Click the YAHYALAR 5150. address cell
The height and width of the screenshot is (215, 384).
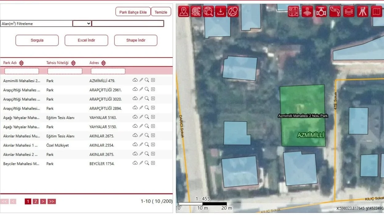click(103, 127)
